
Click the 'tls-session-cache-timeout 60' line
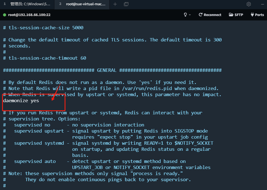[x=45, y=58]
